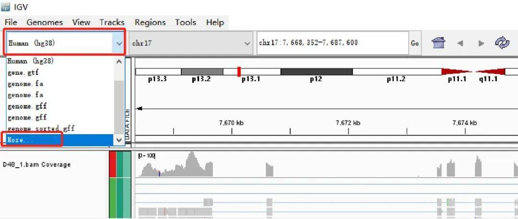Open the View menu

coord(81,23)
